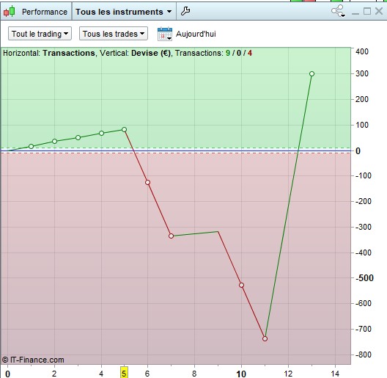This screenshot has height=378, width=387.
Task: Click the peak data point at transaction 5
Action: [125, 129]
